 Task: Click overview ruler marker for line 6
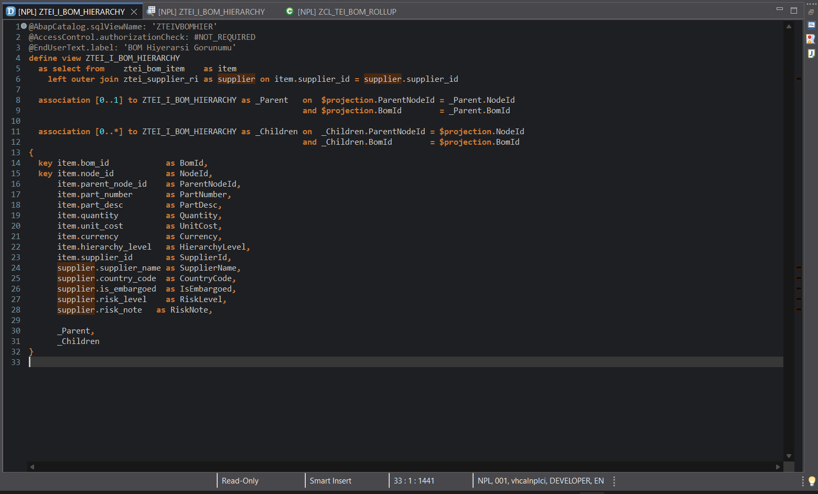pyautogui.click(x=799, y=79)
